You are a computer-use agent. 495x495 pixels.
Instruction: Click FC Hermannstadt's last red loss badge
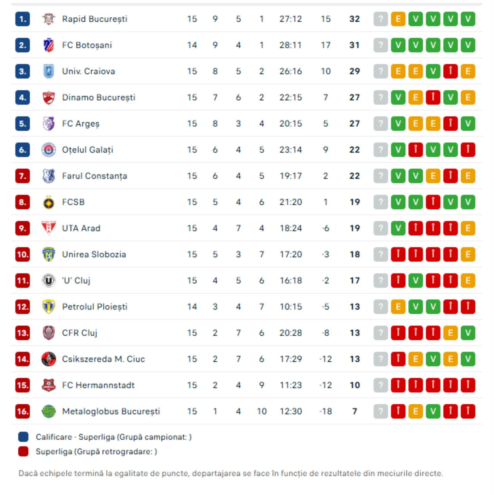(468, 385)
